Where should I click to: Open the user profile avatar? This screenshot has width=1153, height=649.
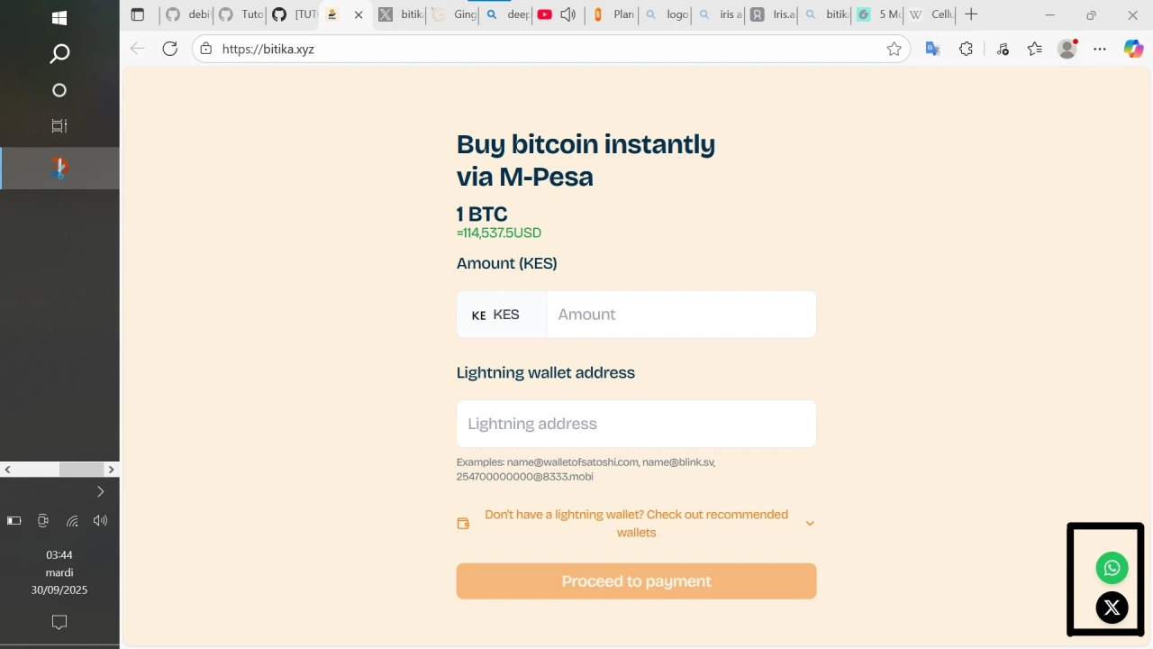pos(1067,50)
